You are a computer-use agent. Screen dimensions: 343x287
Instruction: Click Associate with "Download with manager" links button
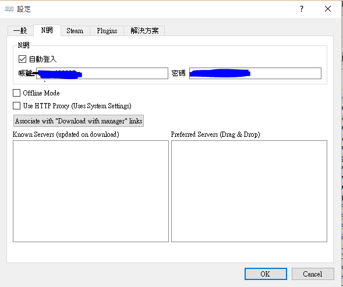pos(79,121)
